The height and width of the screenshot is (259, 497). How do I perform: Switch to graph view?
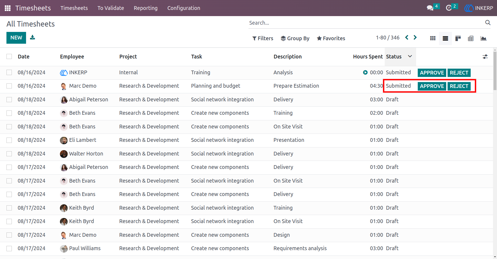(484, 38)
